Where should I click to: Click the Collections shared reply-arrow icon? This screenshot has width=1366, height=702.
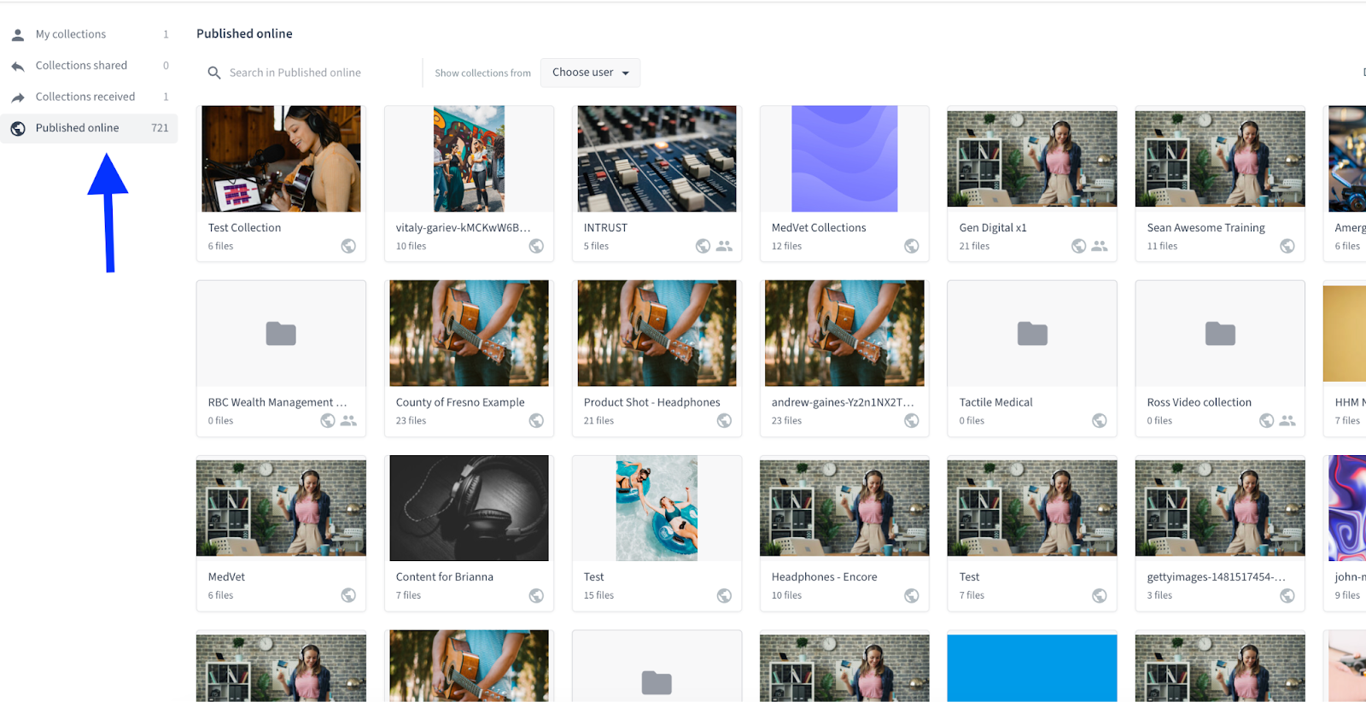tap(18, 66)
